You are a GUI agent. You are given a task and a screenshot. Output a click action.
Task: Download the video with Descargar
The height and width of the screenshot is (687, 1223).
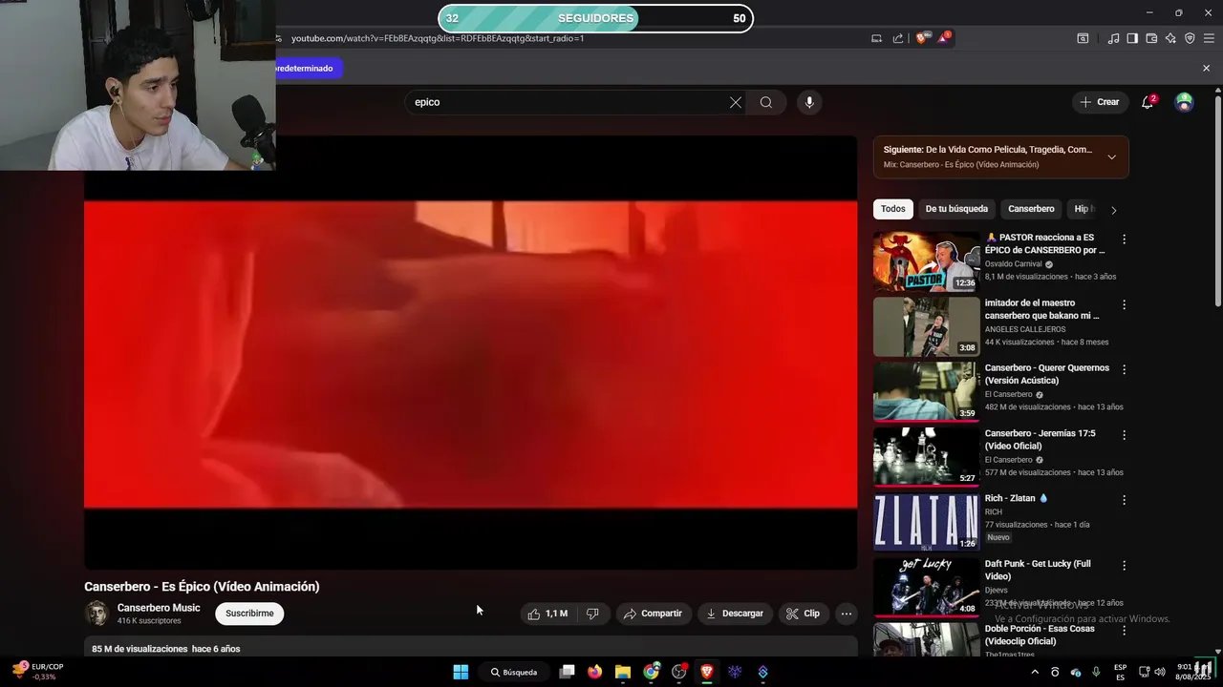coord(735,614)
